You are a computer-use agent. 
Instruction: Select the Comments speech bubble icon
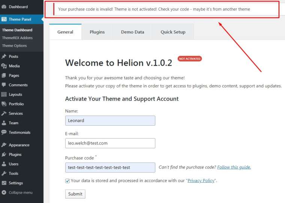[x=4, y=85]
